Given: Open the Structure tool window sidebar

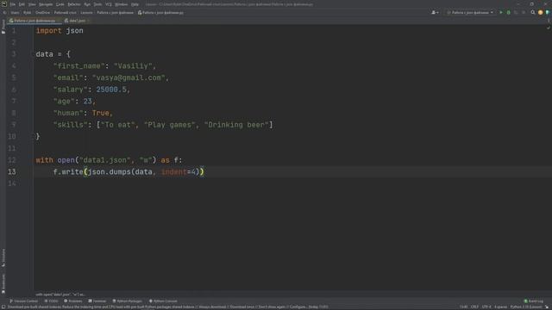Looking at the screenshot, I should (3, 257).
